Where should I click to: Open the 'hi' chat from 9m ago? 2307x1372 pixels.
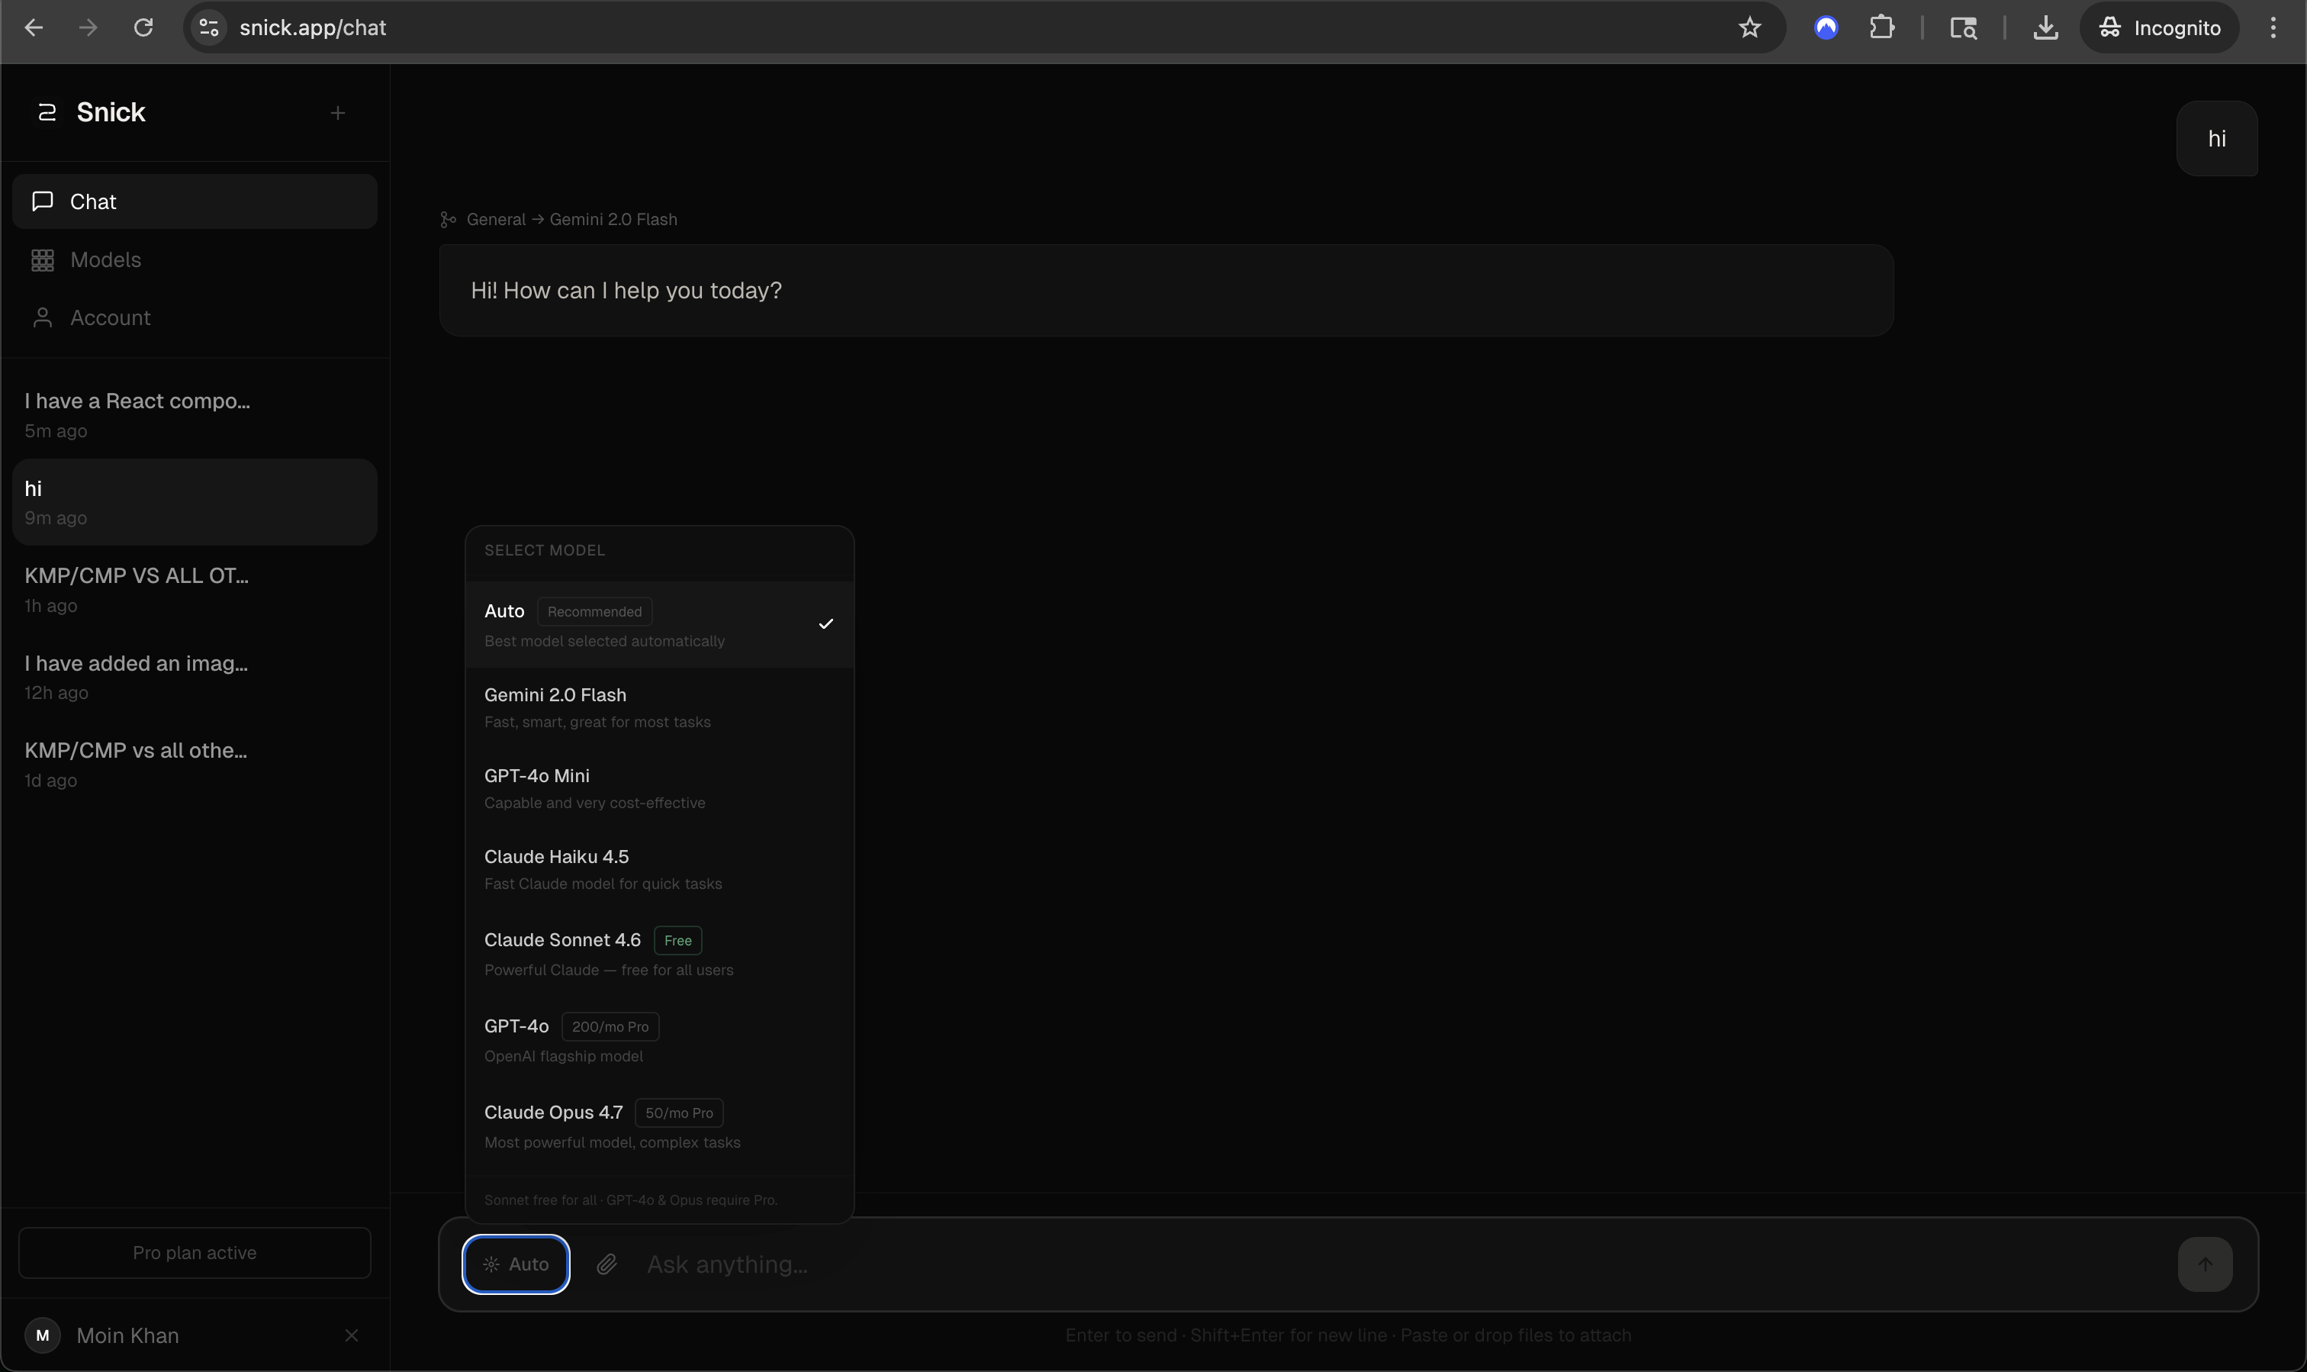click(x=195, y=502)
